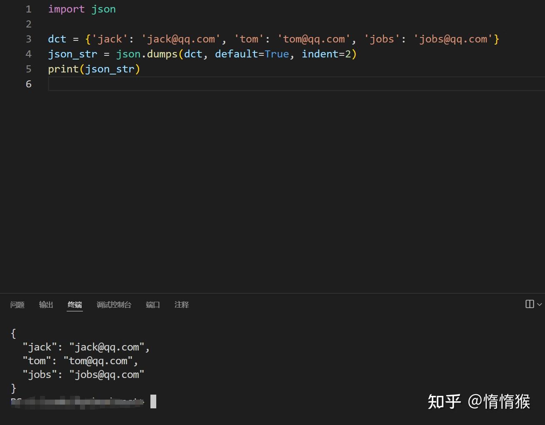
Task: Show the 端口 (Ports) tab
Action: [x=152, y=305]
